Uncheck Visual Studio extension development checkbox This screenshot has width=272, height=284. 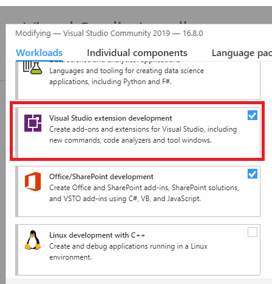click(253, 115)
